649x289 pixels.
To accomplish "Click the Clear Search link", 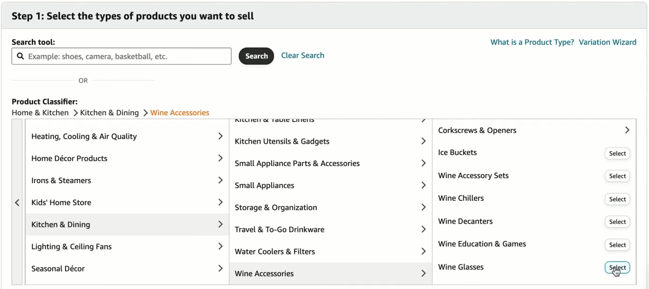I will [303, 56].
